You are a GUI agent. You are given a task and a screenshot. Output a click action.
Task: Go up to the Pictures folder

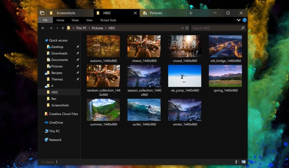pos(63,28)
